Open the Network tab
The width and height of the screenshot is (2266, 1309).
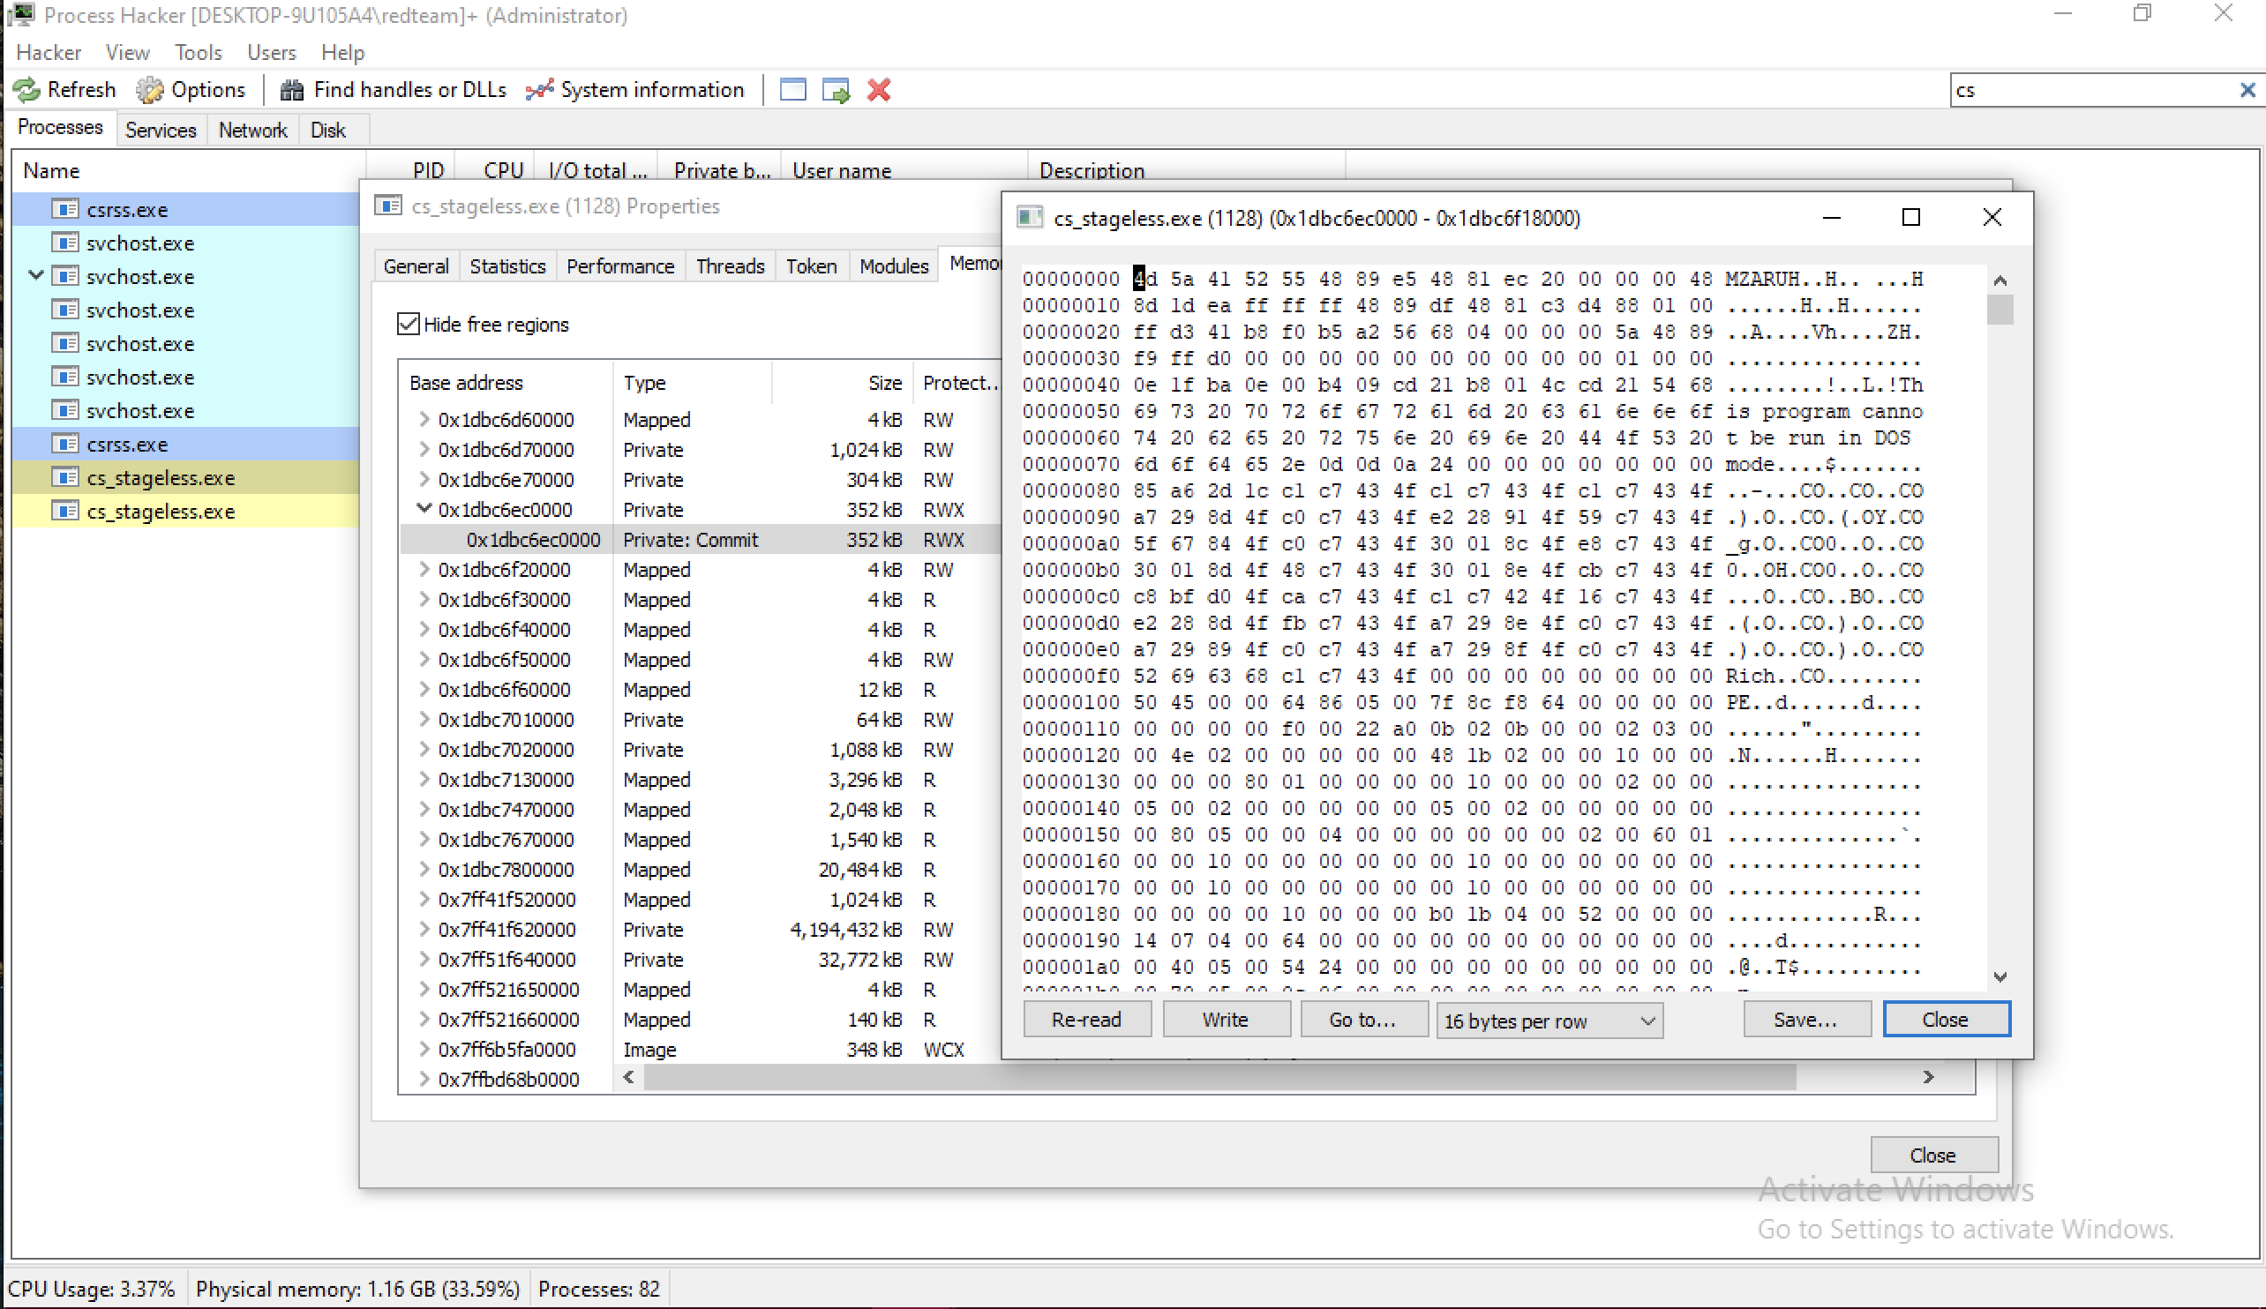pyautogui.click(x=252, y=131)
